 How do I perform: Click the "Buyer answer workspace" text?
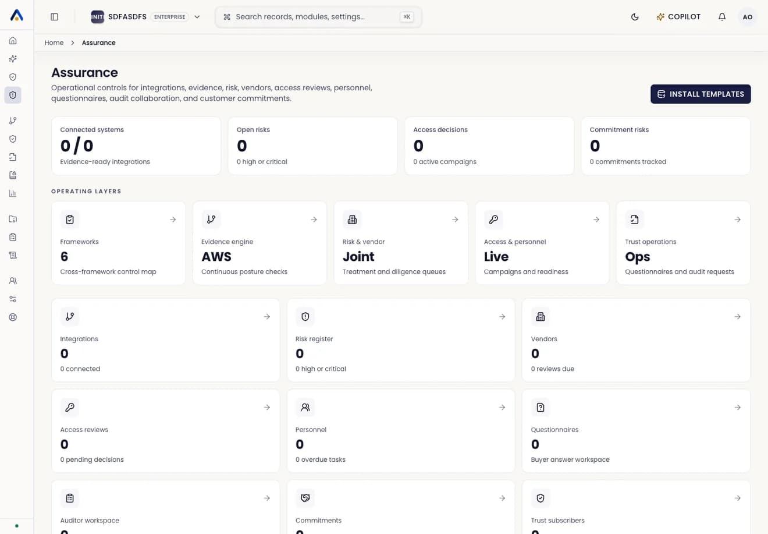click(x=570, y=459)
